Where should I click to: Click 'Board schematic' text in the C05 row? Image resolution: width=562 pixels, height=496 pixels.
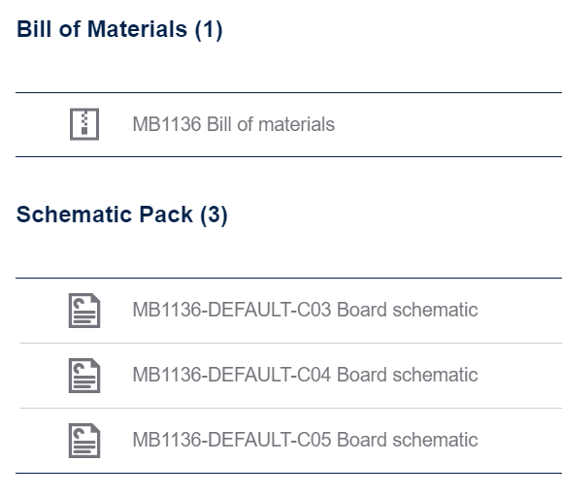pyautogui.click(x=407, y=440)
